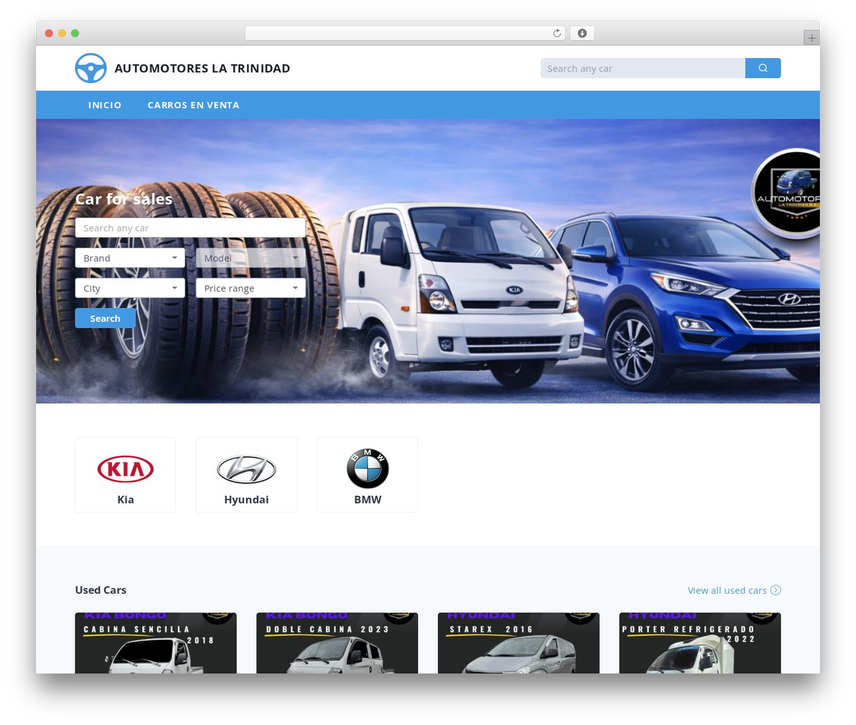Click the magnifier search button in the header

pos(763,68)
